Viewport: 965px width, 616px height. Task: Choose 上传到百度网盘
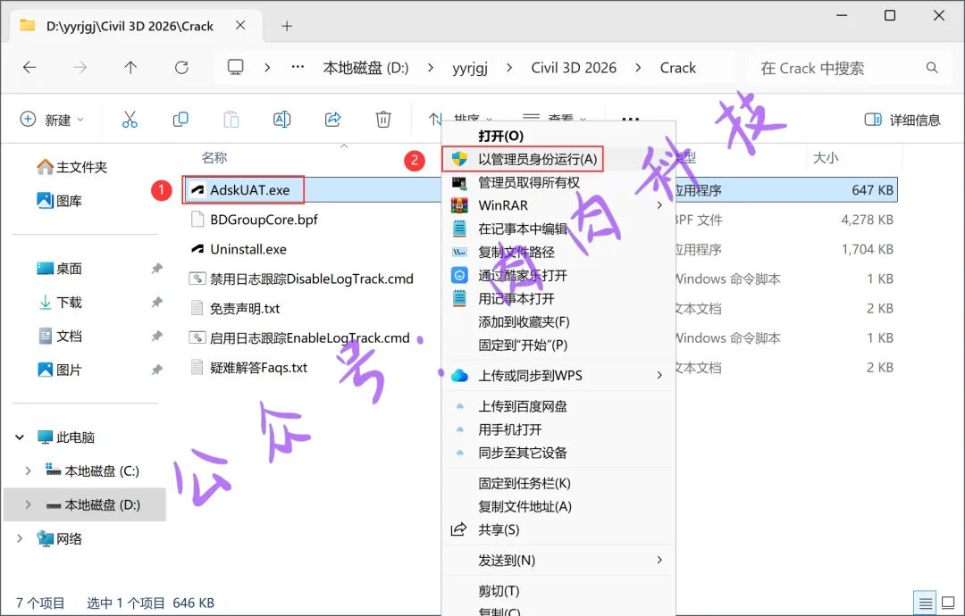pos(523,406)
